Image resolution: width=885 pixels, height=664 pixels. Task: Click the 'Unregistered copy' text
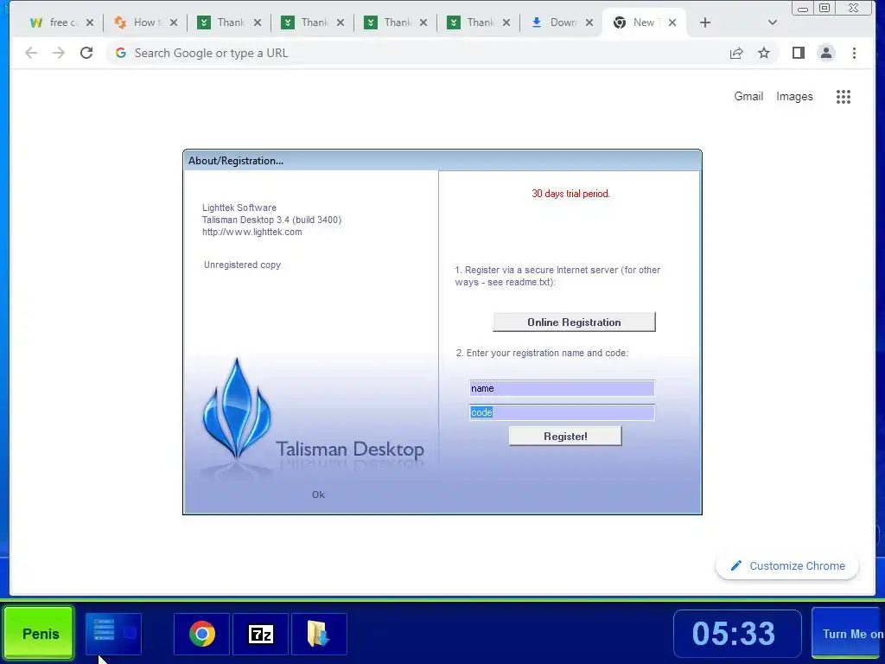pos(242,265)
